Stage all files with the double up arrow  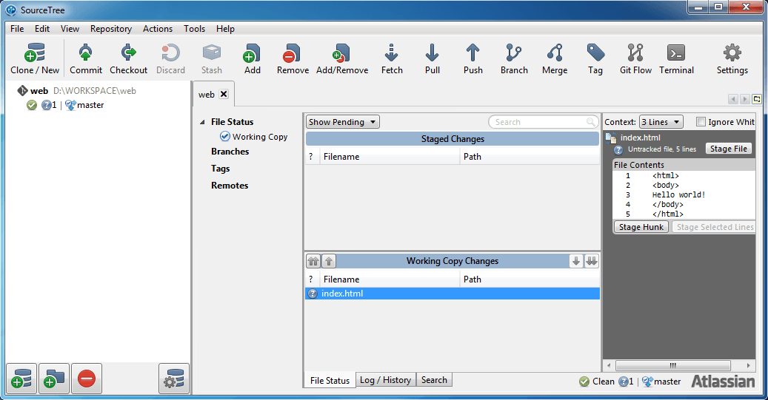[313, 261]
